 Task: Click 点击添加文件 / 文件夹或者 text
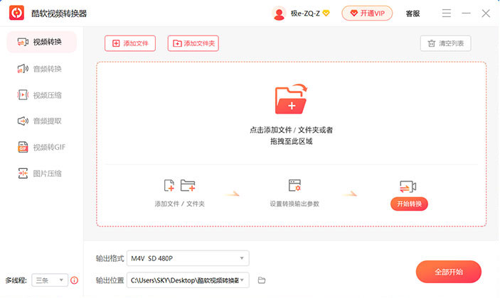click(x=291, y=130)
